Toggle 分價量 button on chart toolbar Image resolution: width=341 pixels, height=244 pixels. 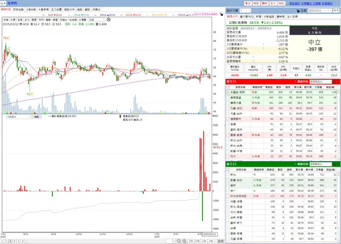coord(82,19)
